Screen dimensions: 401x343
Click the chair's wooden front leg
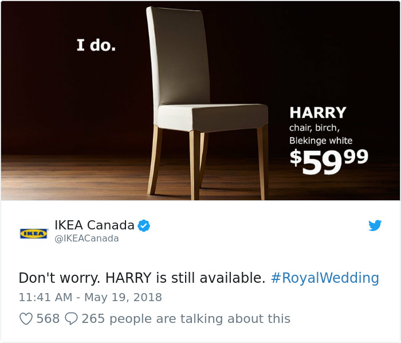coord(195,165)
